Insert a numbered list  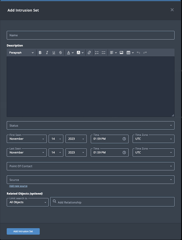(97, 53)
